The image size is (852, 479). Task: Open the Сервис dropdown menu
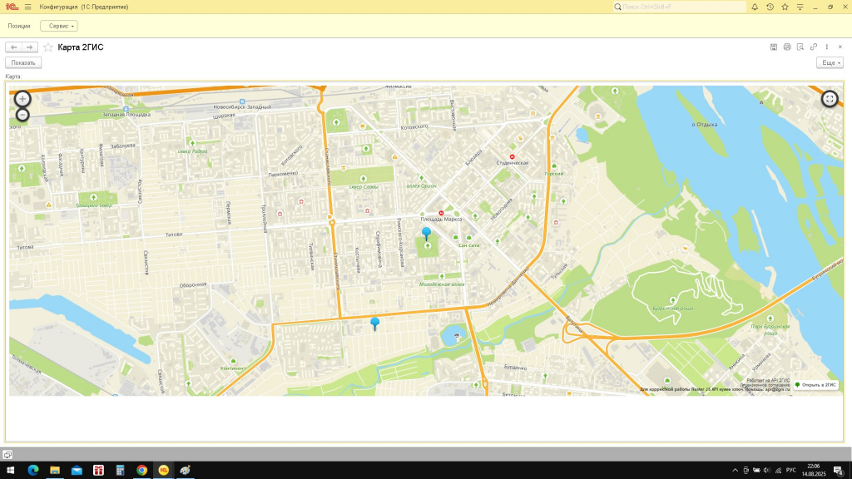pos(59,26)
